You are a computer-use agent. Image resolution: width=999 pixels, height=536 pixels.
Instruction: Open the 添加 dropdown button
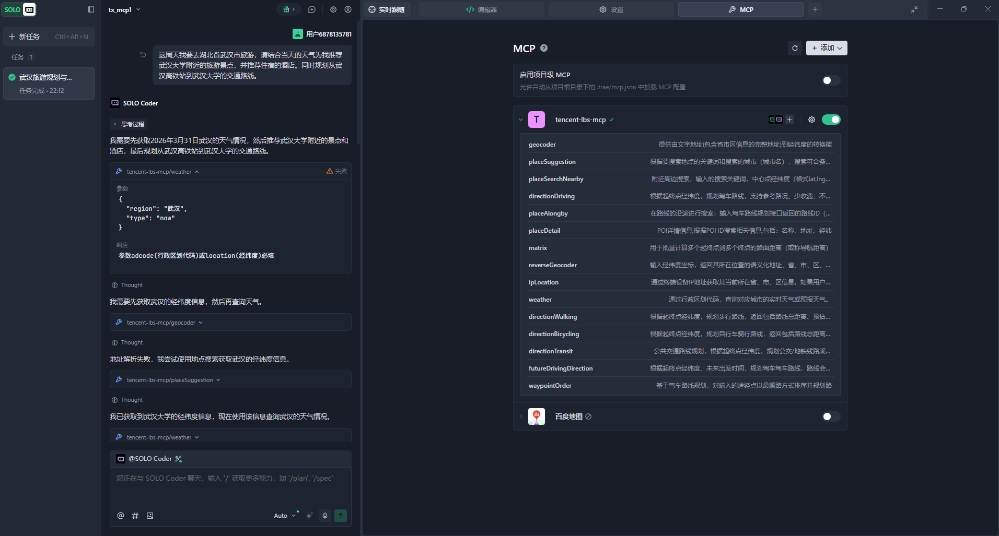[x=827, y=48]
